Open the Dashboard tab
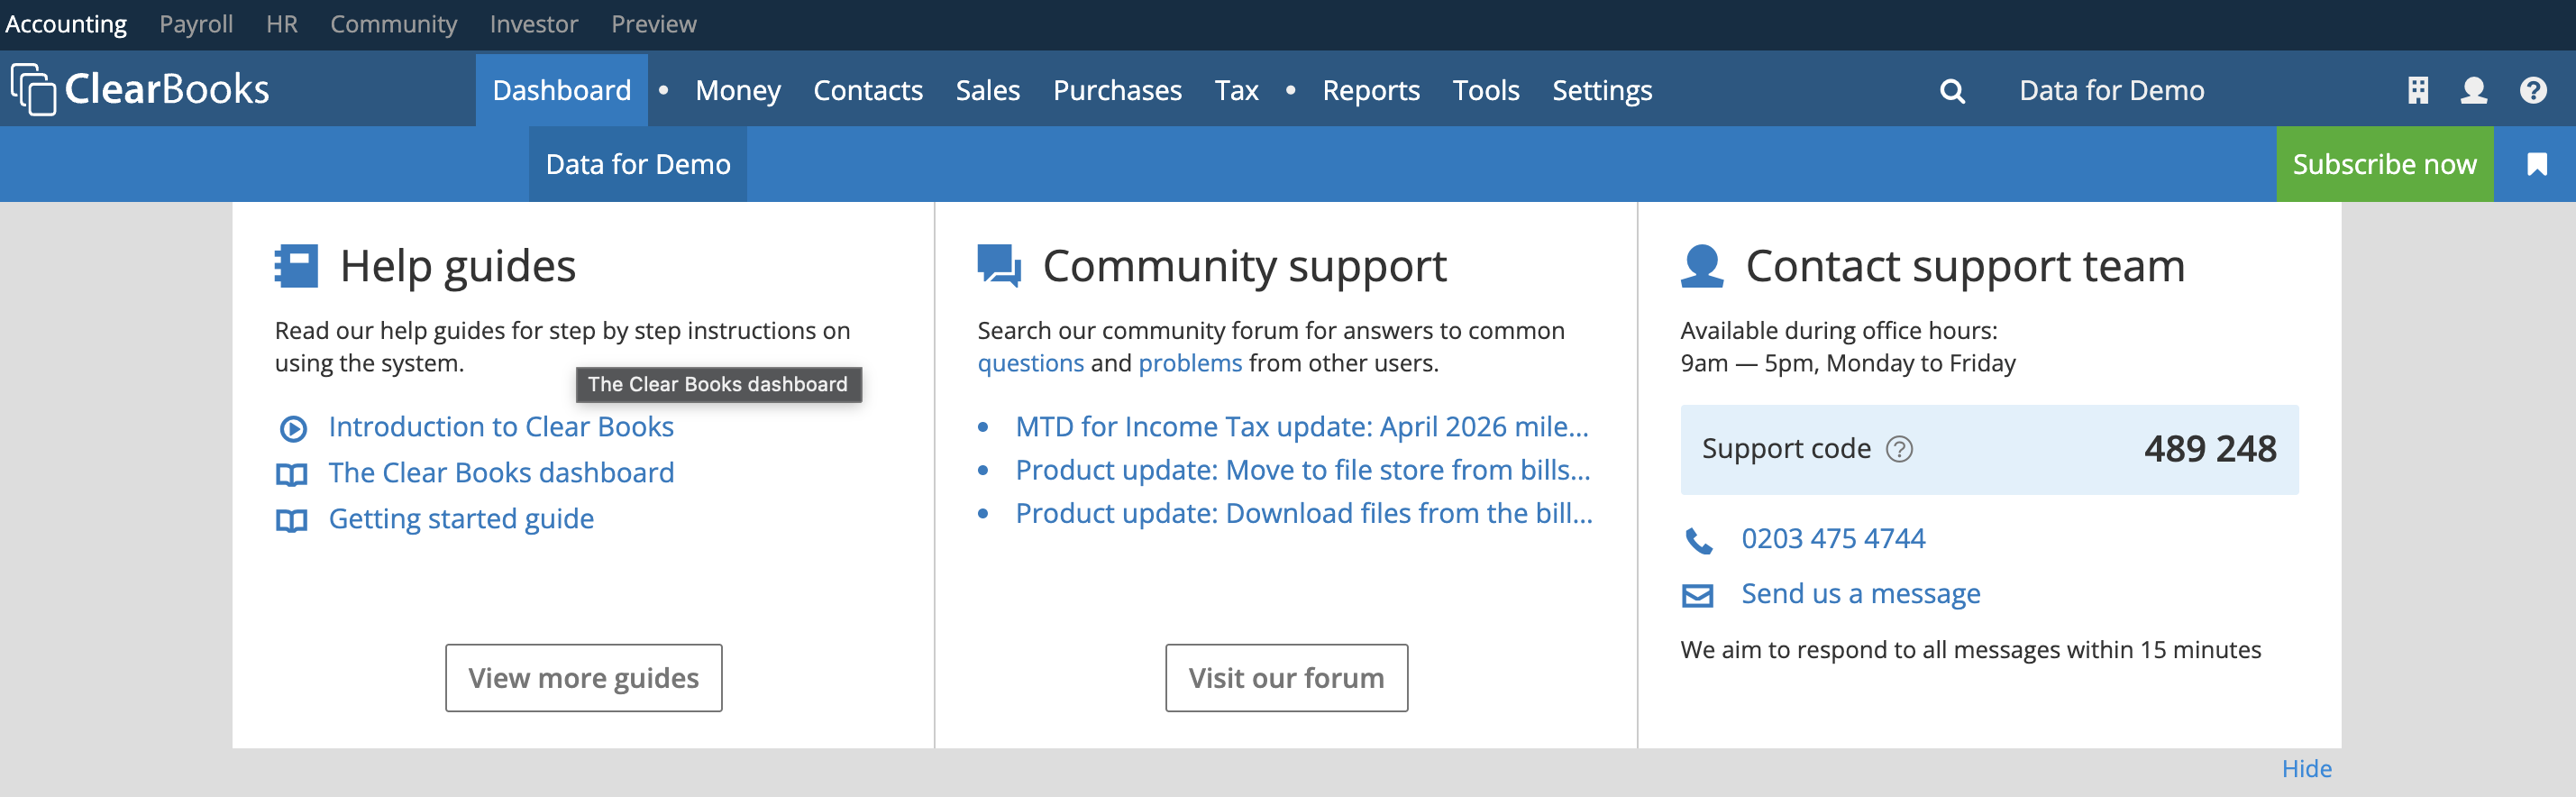Viewport: 2576px width, 797px height. coord(562,90)
